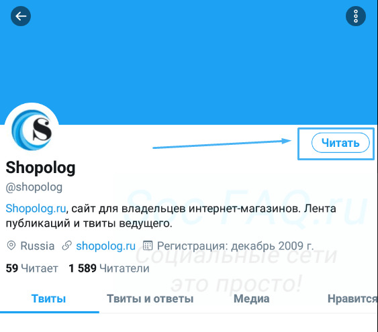The height and width of the screenshot is (332, 378).
Task: Follow the account with the Читать button
Action: tap(340, 143)
